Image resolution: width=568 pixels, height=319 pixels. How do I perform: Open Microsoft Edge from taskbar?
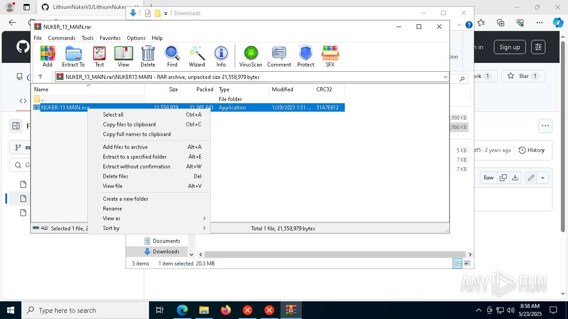coord(182,310)
